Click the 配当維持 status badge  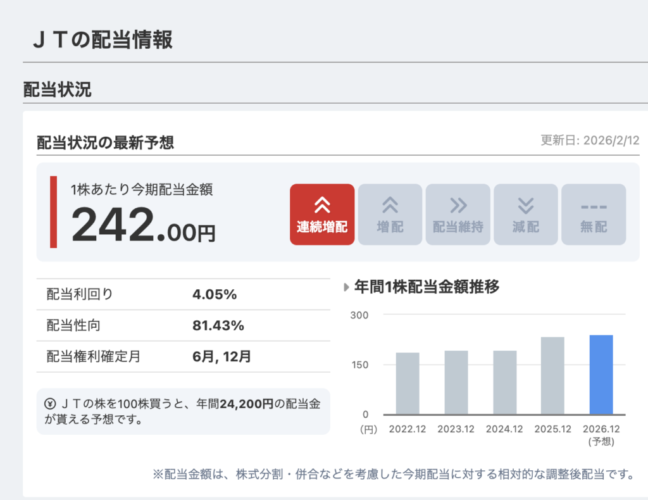click(458, 215)
